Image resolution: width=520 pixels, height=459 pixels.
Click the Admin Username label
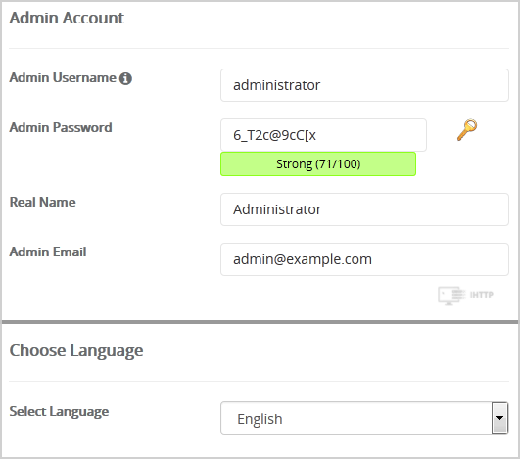(x=63, y=78)
